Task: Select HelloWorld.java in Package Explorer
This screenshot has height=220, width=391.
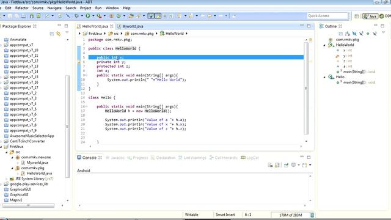Action: click(37, 174)
